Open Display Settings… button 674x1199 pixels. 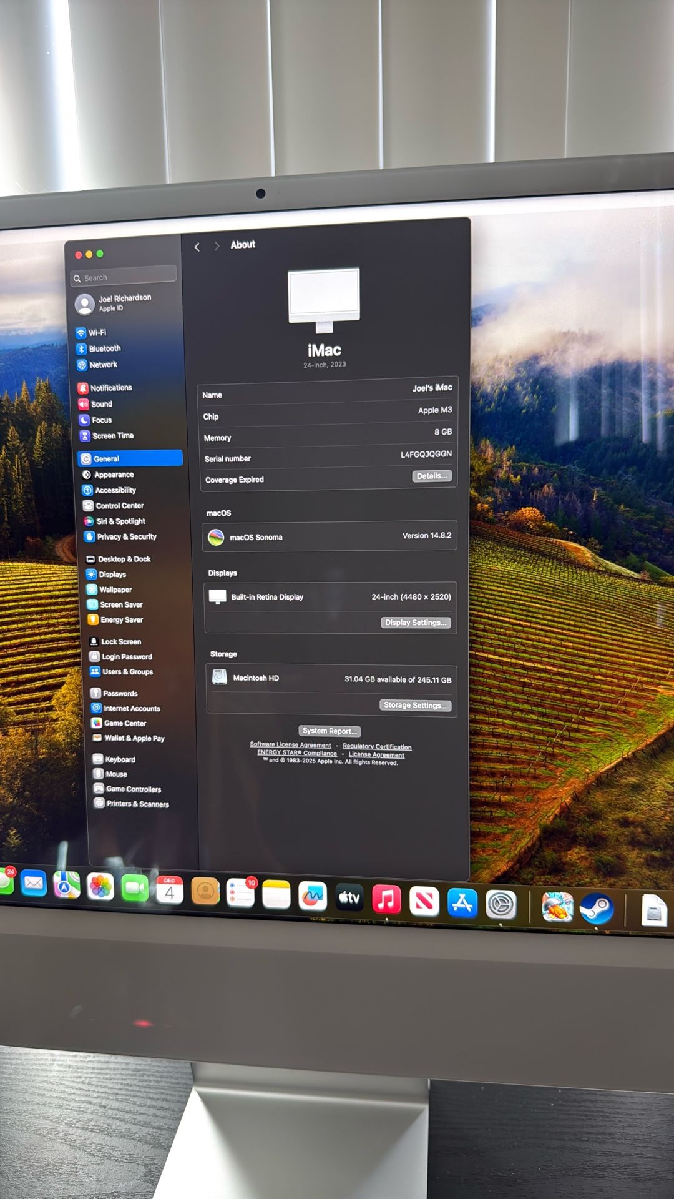tap(415, 623)
